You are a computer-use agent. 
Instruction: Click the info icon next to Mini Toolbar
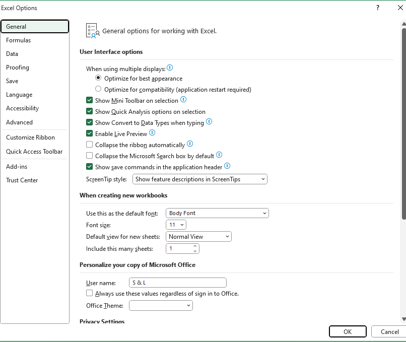point(183,100)
